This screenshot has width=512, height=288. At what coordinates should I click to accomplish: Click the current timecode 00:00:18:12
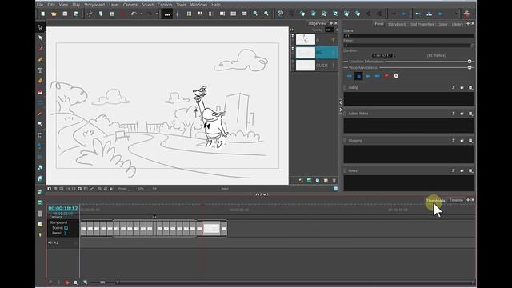(x=63, y=208)
